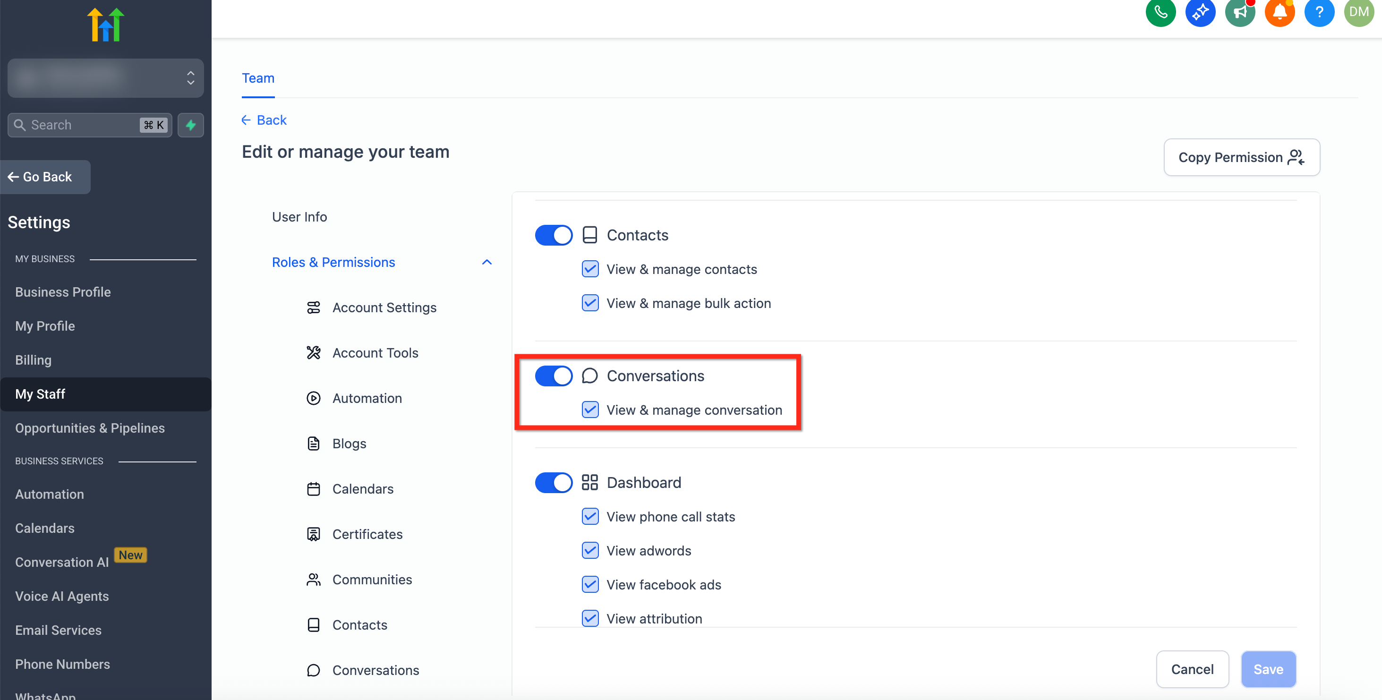The width and height of the screenshot is (1382, 700).
Task: Click the megaphone announcements icon
Action: tap(1239, 12)
